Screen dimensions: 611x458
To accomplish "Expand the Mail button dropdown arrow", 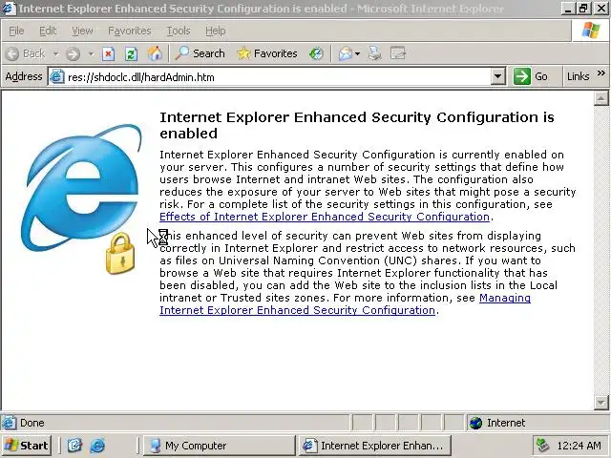I will [x=357, y=53].
